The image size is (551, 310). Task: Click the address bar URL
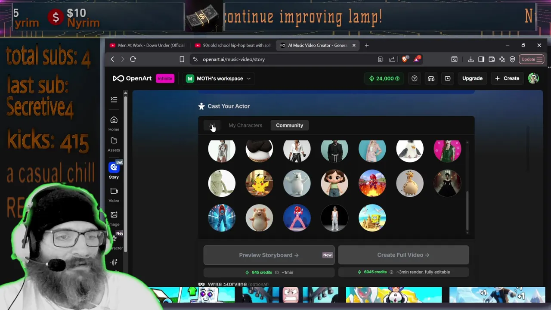click(234, 59)
